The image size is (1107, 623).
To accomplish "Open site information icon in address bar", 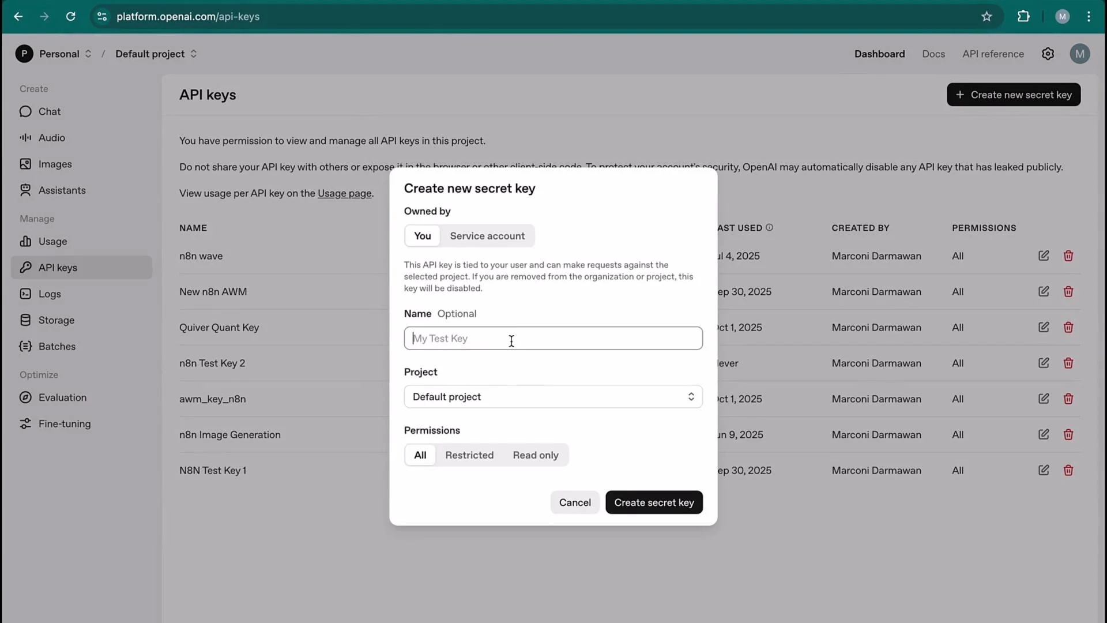I will 102,17.
